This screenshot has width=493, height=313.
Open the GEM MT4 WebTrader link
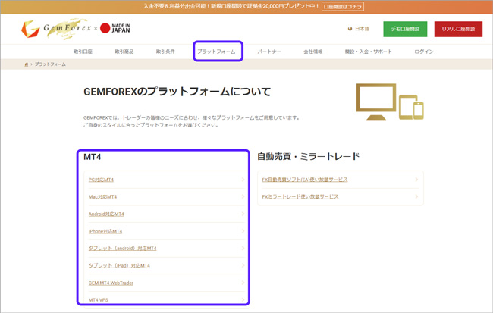(111, 283)
